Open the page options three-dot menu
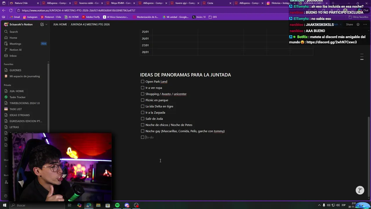This screenshot has width=371, height=209. 365,24
